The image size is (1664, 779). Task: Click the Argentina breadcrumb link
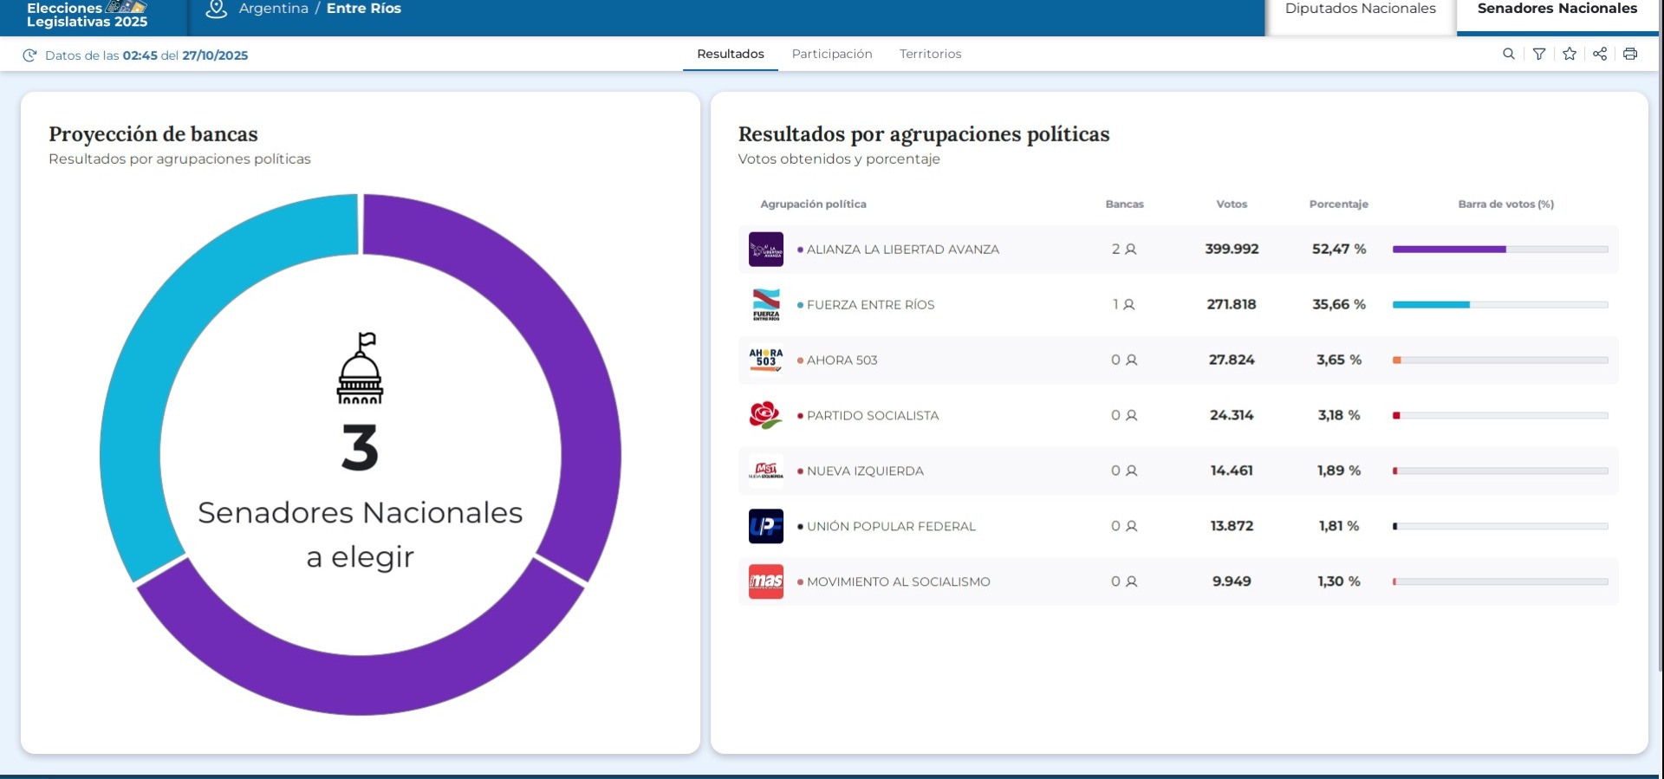(273, 9)
